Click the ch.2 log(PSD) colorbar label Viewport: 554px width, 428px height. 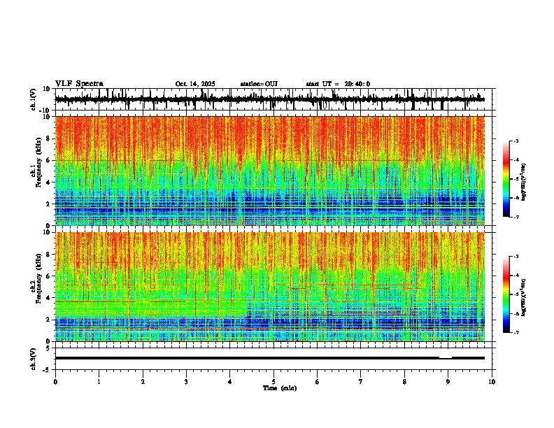(x=524, y=297)
